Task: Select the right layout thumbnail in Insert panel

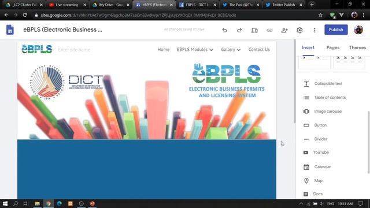Action: pyautogui.click(x=349, y=62)
